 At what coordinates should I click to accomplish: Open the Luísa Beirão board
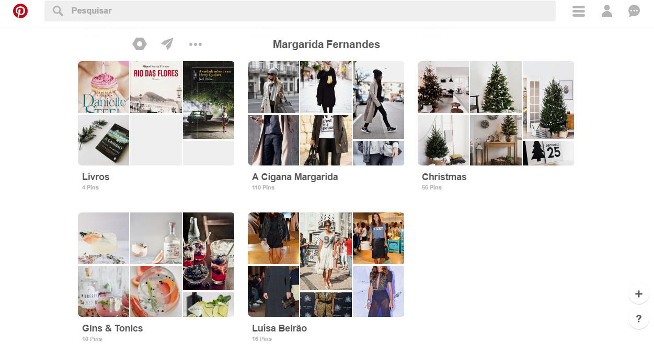279,328
